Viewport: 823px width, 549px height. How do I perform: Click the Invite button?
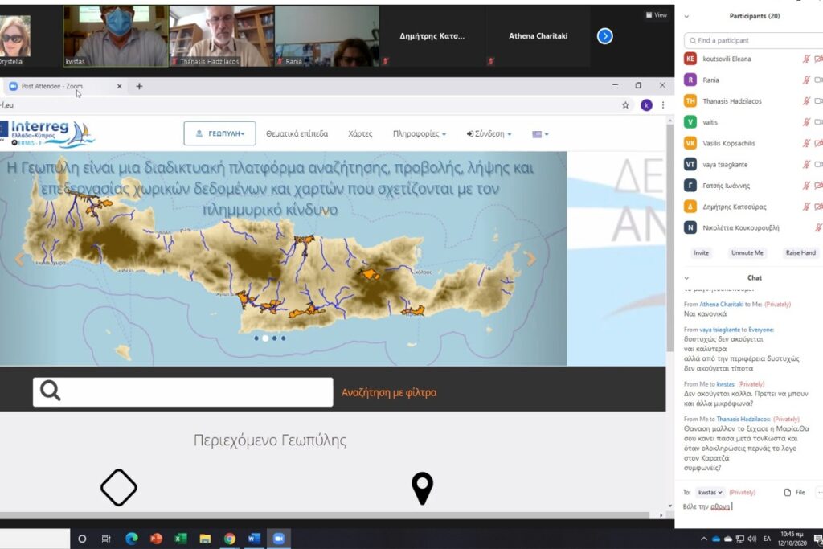coord(701,252)
